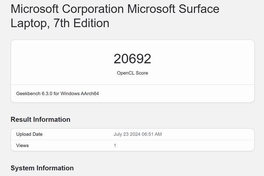Click the "Result Information" section heading
This screenshot has height=176, width=264.
[40, 120]
